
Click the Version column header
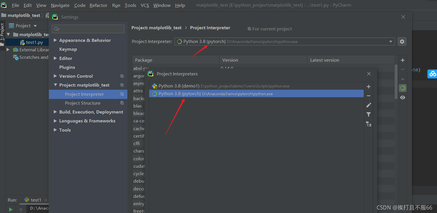click(263, 60)
